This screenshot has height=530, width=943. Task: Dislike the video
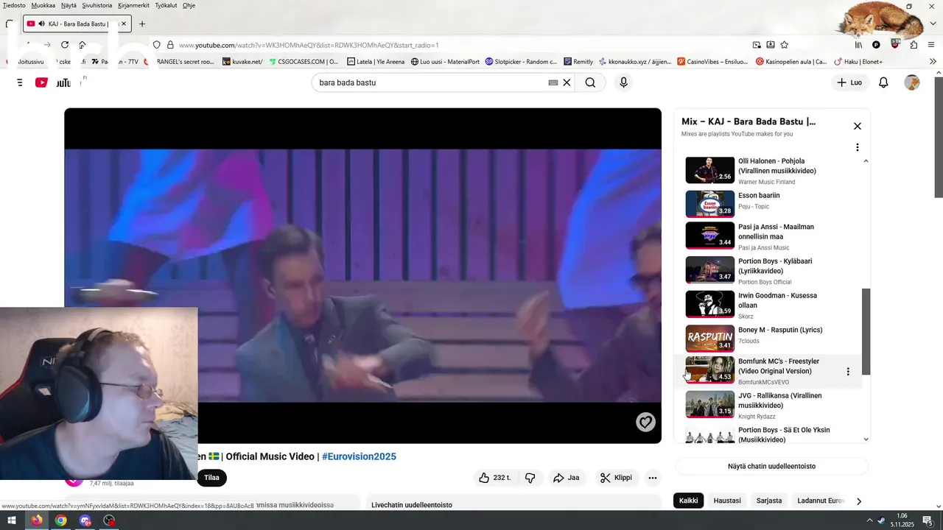530,478
